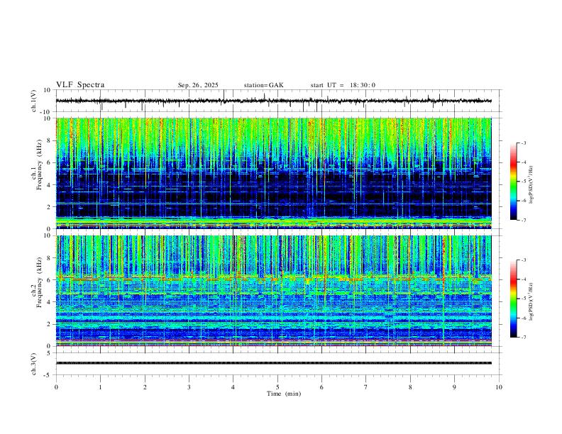Viewport: 562px width, 434px height.
Task: Click the "4" kHz tick of ch.2 spectrogram
Action: coord(50,302)
